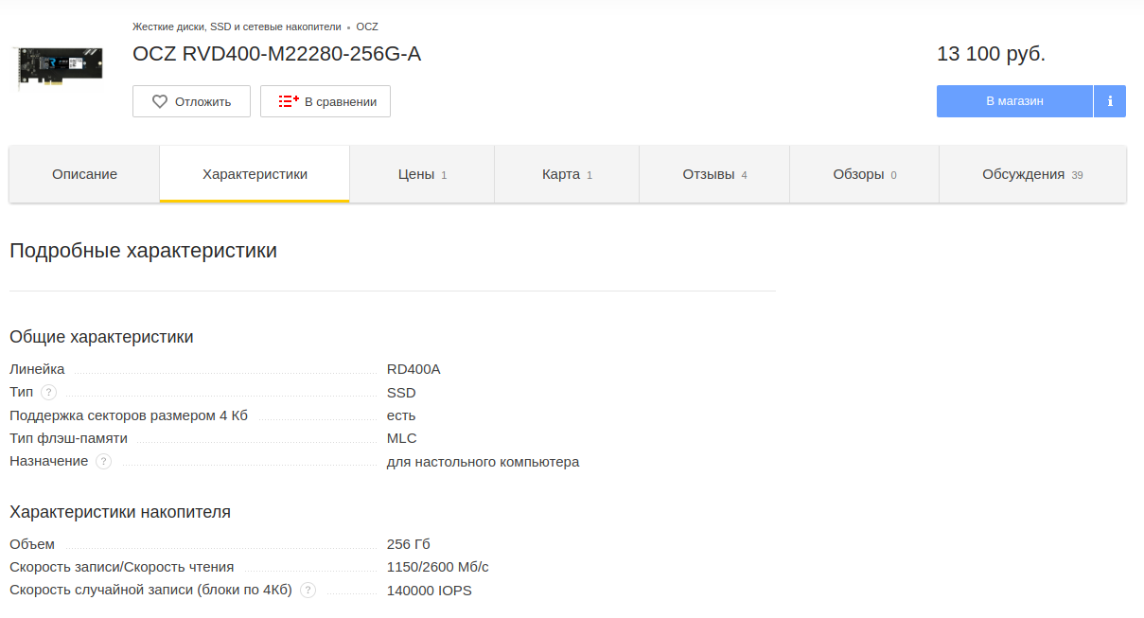Open the Карта tab
This screenshot has width=1144, height=618.
[567, 174]
